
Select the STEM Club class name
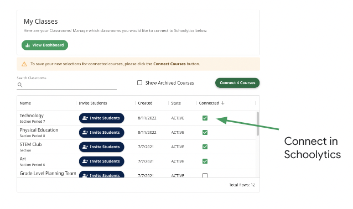pos(30,144)
